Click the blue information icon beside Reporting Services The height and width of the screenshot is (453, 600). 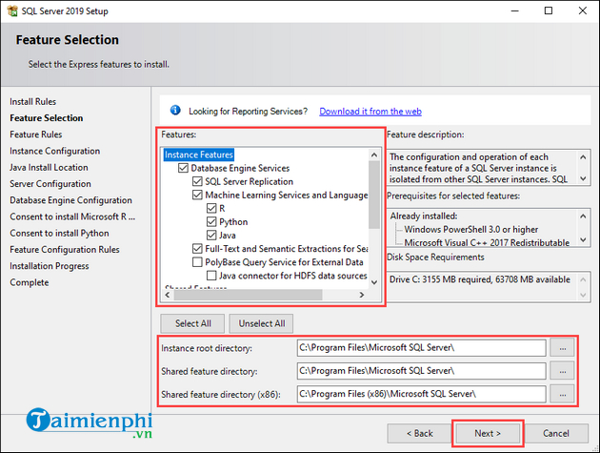click(175, 111)
